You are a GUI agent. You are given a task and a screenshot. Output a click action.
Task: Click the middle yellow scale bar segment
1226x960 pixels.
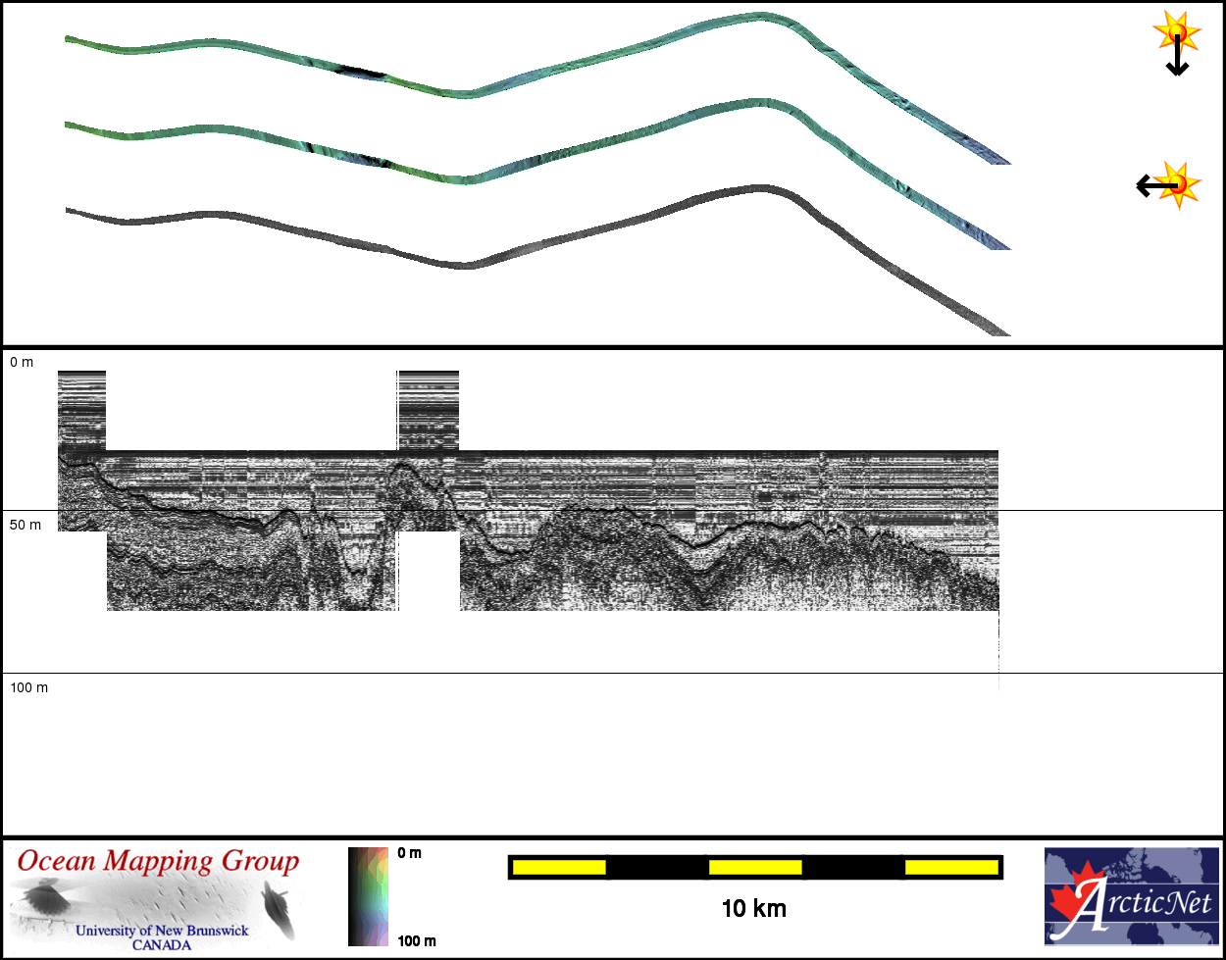(755, 867)
